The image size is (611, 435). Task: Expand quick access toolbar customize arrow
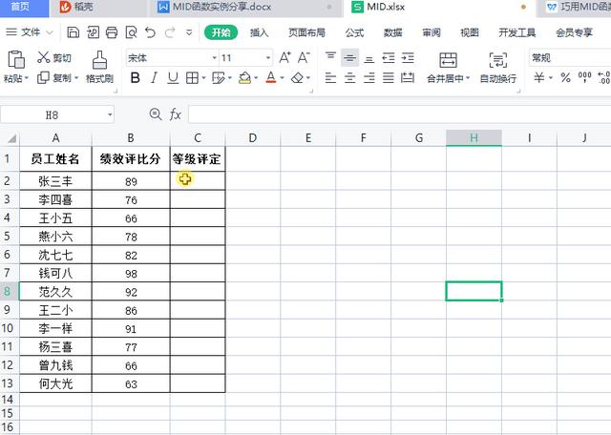tap(189, 32)
